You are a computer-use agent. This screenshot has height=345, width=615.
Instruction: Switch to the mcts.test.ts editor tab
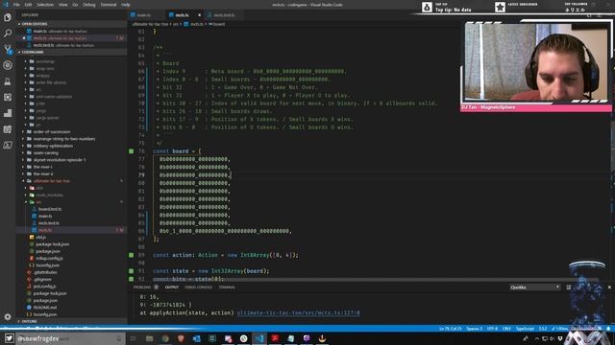(224, 15)
